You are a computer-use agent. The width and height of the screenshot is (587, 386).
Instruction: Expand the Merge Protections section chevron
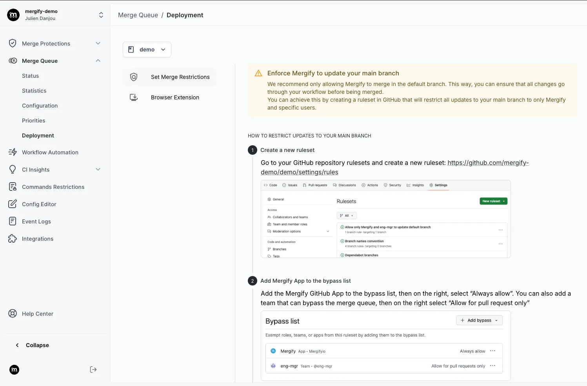click(98, 43)
